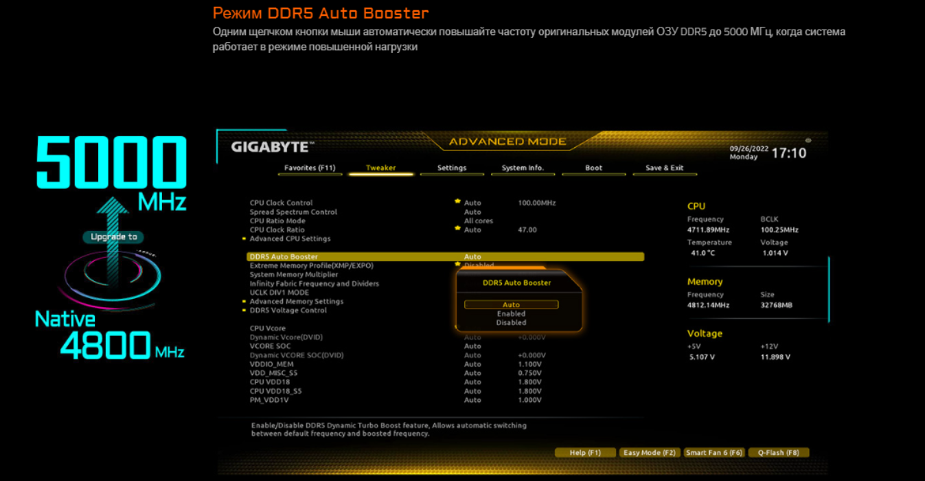Click the star icon beside CPU Clock Ratio
The height and width of the screenshot is (481, 925).
pos(457,228)
